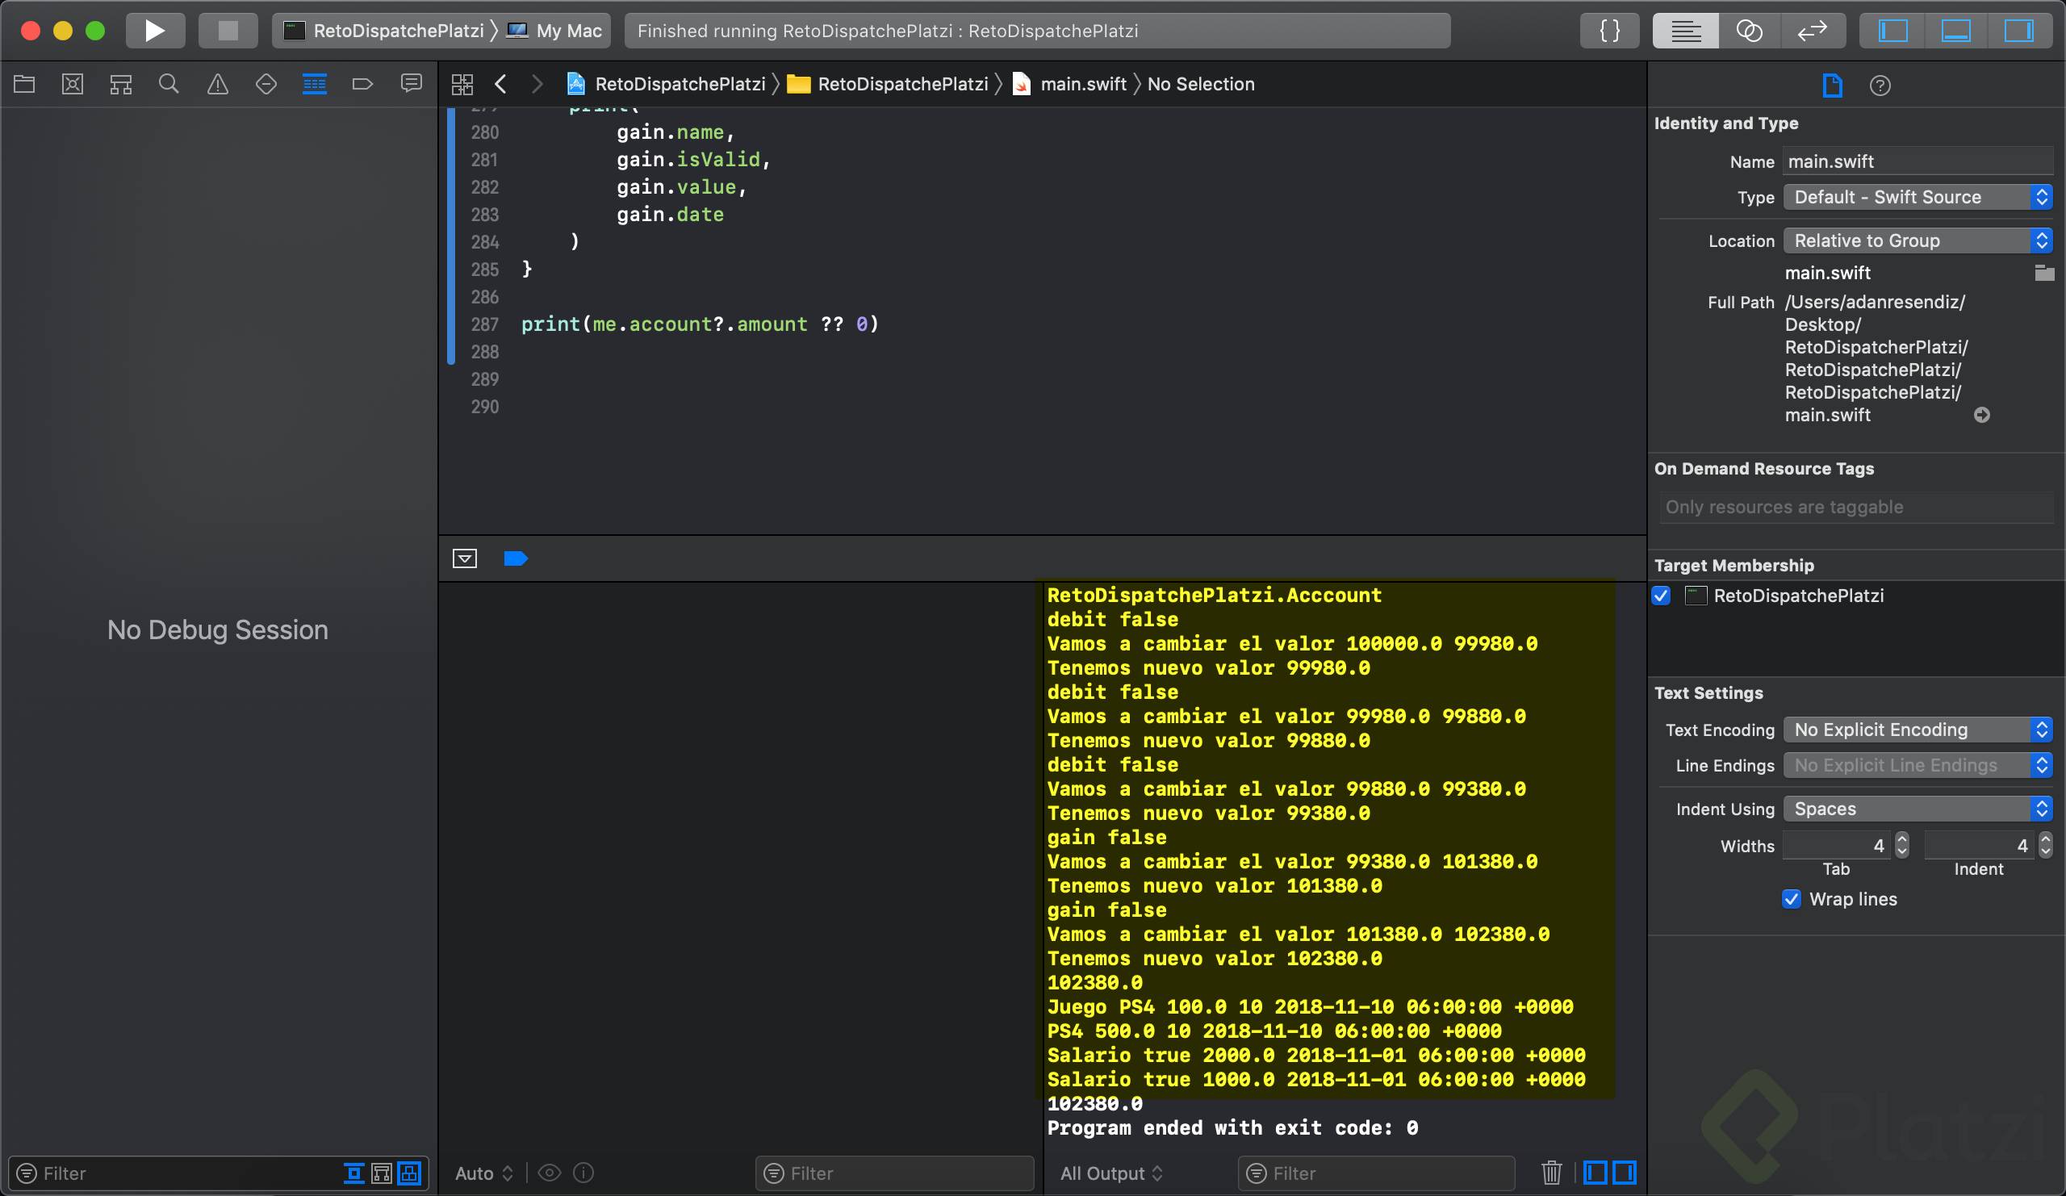Toggle RetoDispatchePlatzi target membership checkbox

(x=1662, y=596)
